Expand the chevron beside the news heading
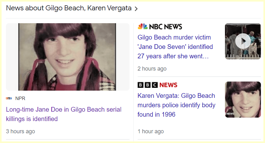 pos(136,9)
